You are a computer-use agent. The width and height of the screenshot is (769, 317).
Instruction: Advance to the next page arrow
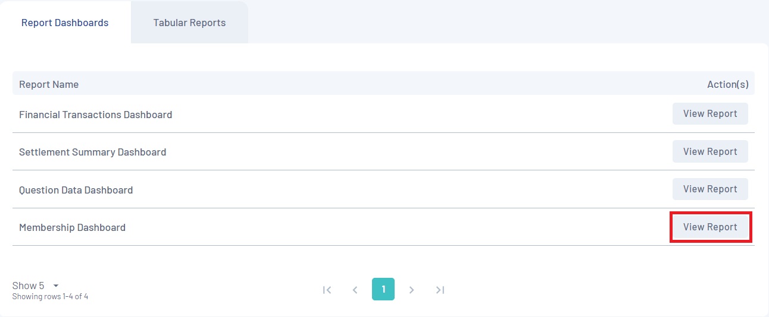pos(411,290)
